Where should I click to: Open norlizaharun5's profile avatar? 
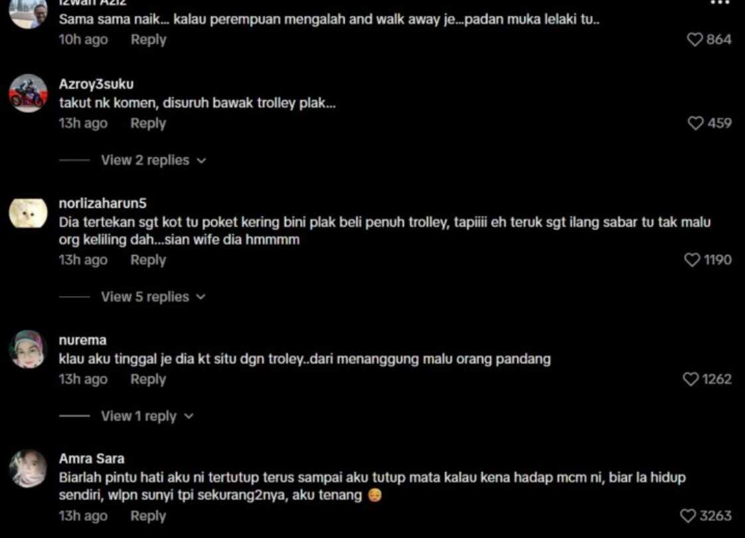pyautogui.click(x=28, y=213)
